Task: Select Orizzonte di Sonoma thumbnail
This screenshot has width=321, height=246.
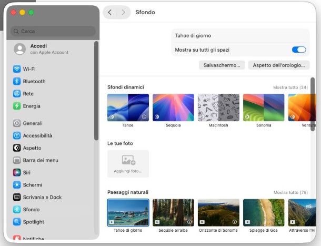Action: coord(218,213)
